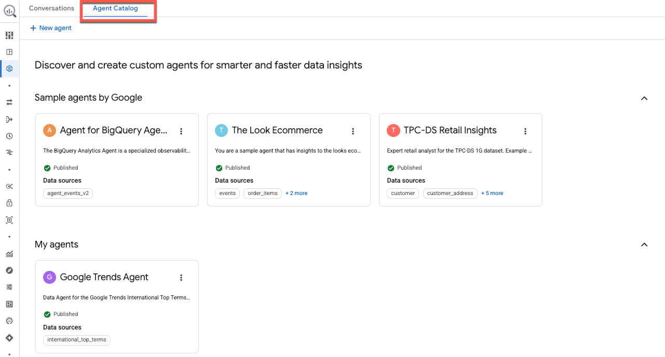The image size is (665, 357).
Task: Open The Look Ecommerce three-dot menu
Action: click(x=353, y=131)
